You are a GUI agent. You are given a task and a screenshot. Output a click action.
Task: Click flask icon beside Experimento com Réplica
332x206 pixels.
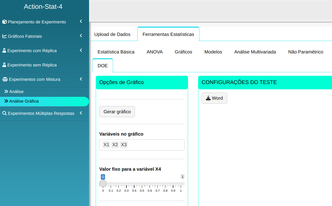click(4, 51)
